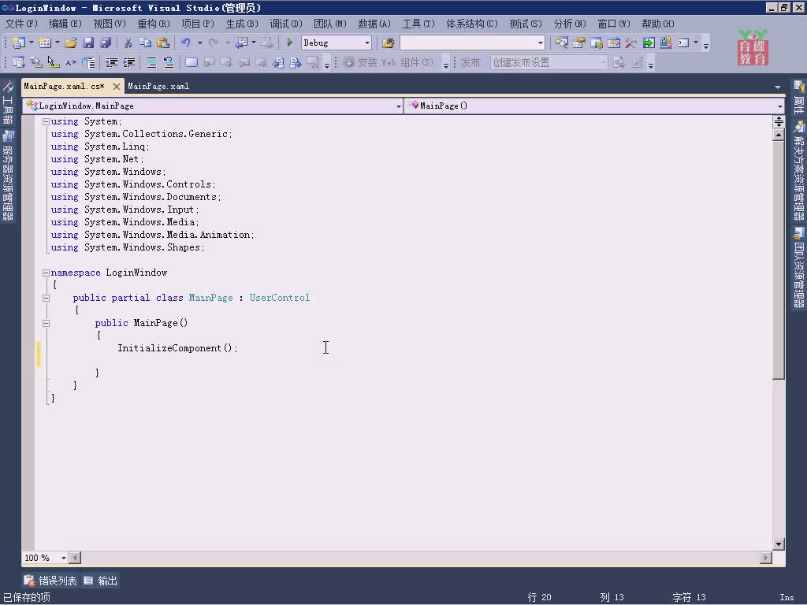The image size is (807, 605).
Task: Open the 服务器资源管理器 side tab
Action: 8,176
